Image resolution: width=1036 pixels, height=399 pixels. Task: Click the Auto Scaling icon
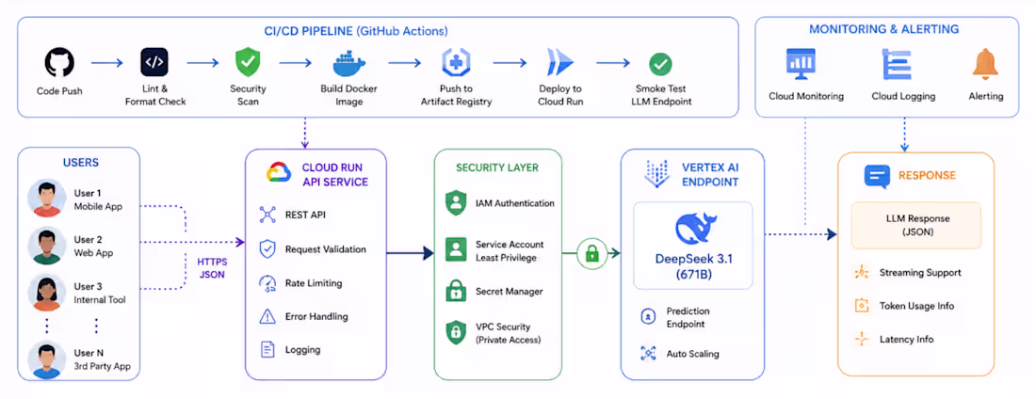[648, 354]
